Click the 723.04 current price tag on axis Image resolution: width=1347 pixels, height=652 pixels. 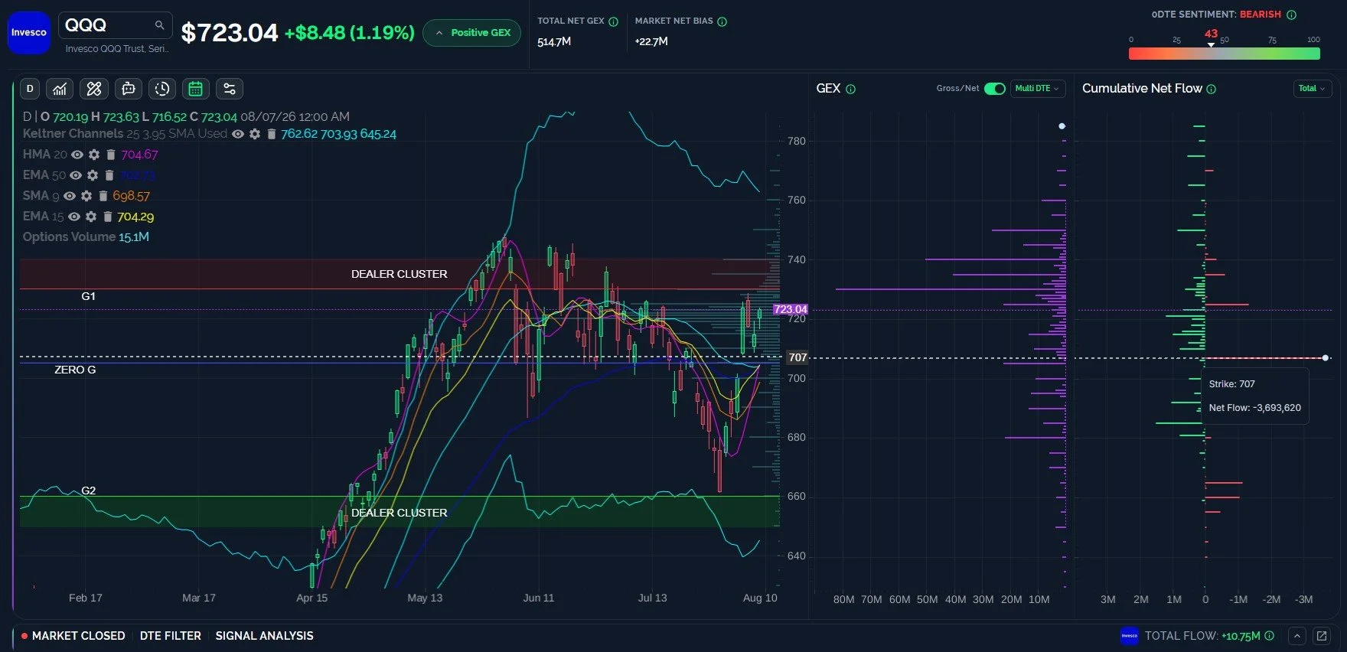pos(791,310)
